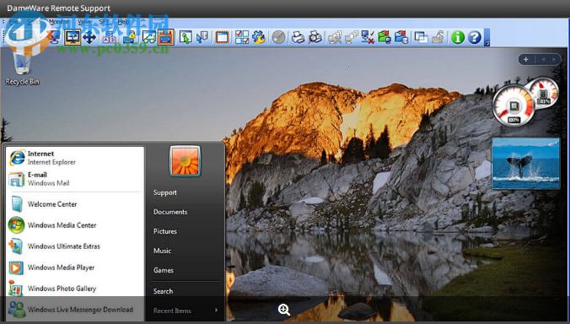Click the four-way arrows move icon
The height and width of the screenshot is (324, 570).
pos(89,37)
